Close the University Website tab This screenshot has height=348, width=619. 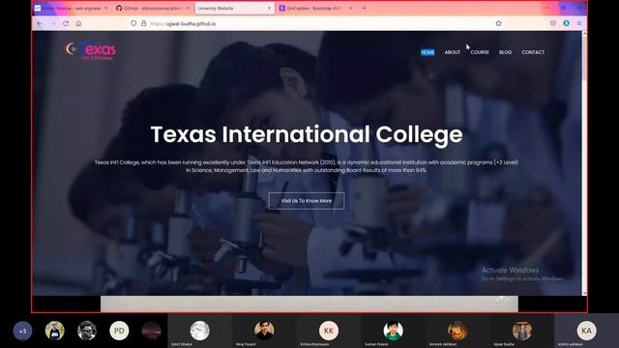[x=269, y=8]
